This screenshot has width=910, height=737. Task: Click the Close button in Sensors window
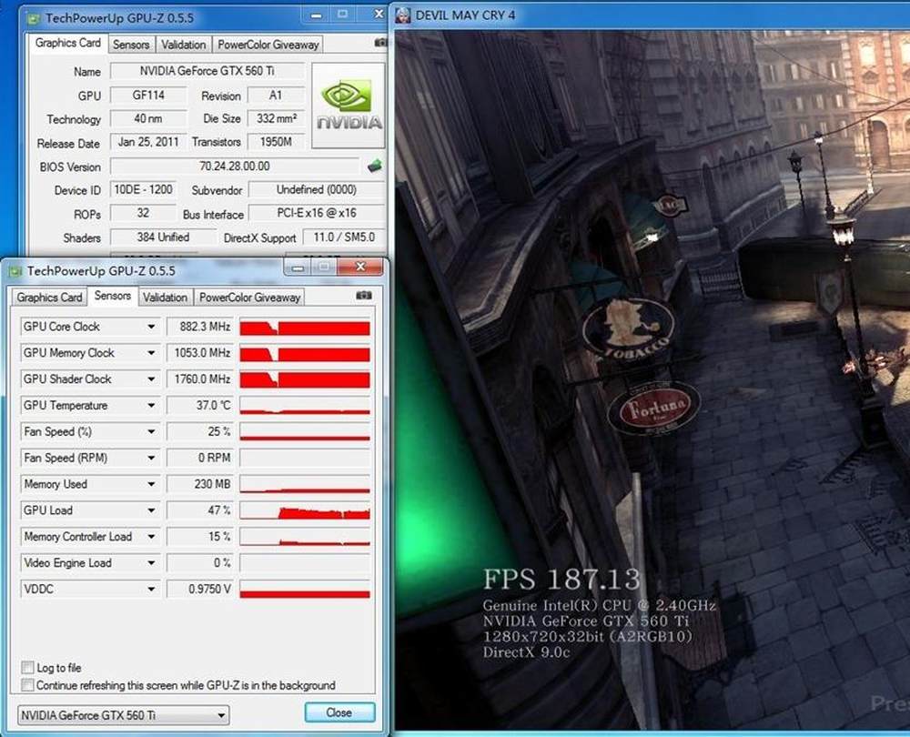[x=339, y=712]
